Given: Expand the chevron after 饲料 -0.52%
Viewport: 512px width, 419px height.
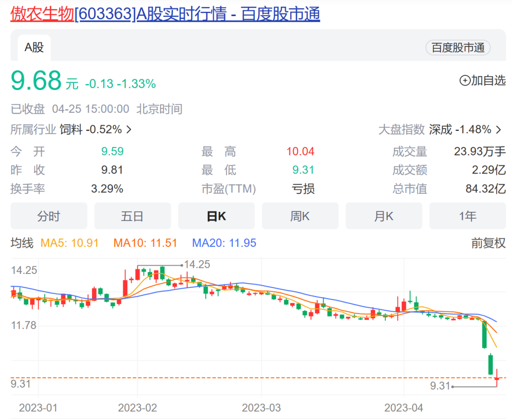Looking at the screenshot, I should (x=129, y=130).
